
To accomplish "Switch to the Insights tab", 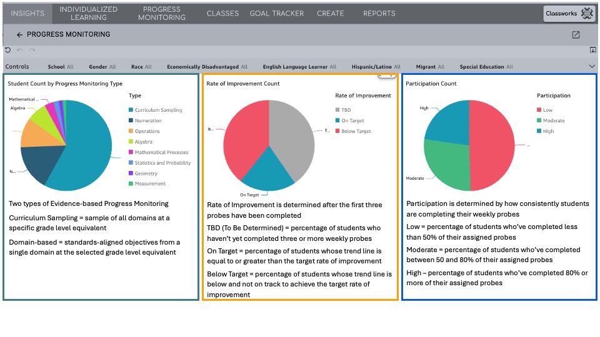I will (x=27, y=13).
